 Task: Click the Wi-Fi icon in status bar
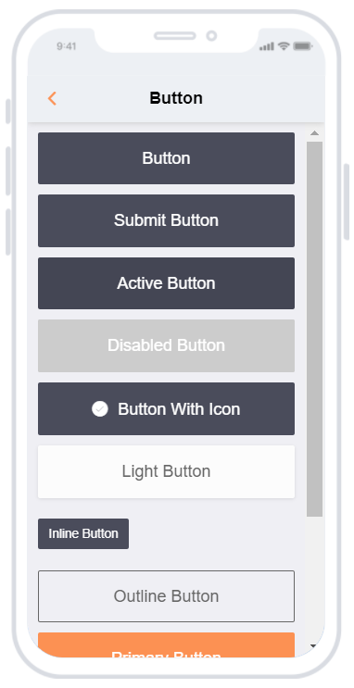click(x=284, y=46)
